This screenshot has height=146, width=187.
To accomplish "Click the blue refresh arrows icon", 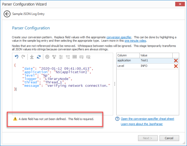I will [39, 57].
